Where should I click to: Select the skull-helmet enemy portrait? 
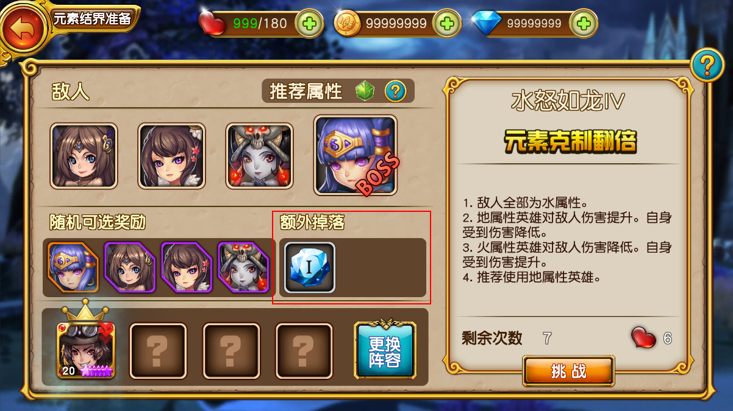click(x=259, y=156)
